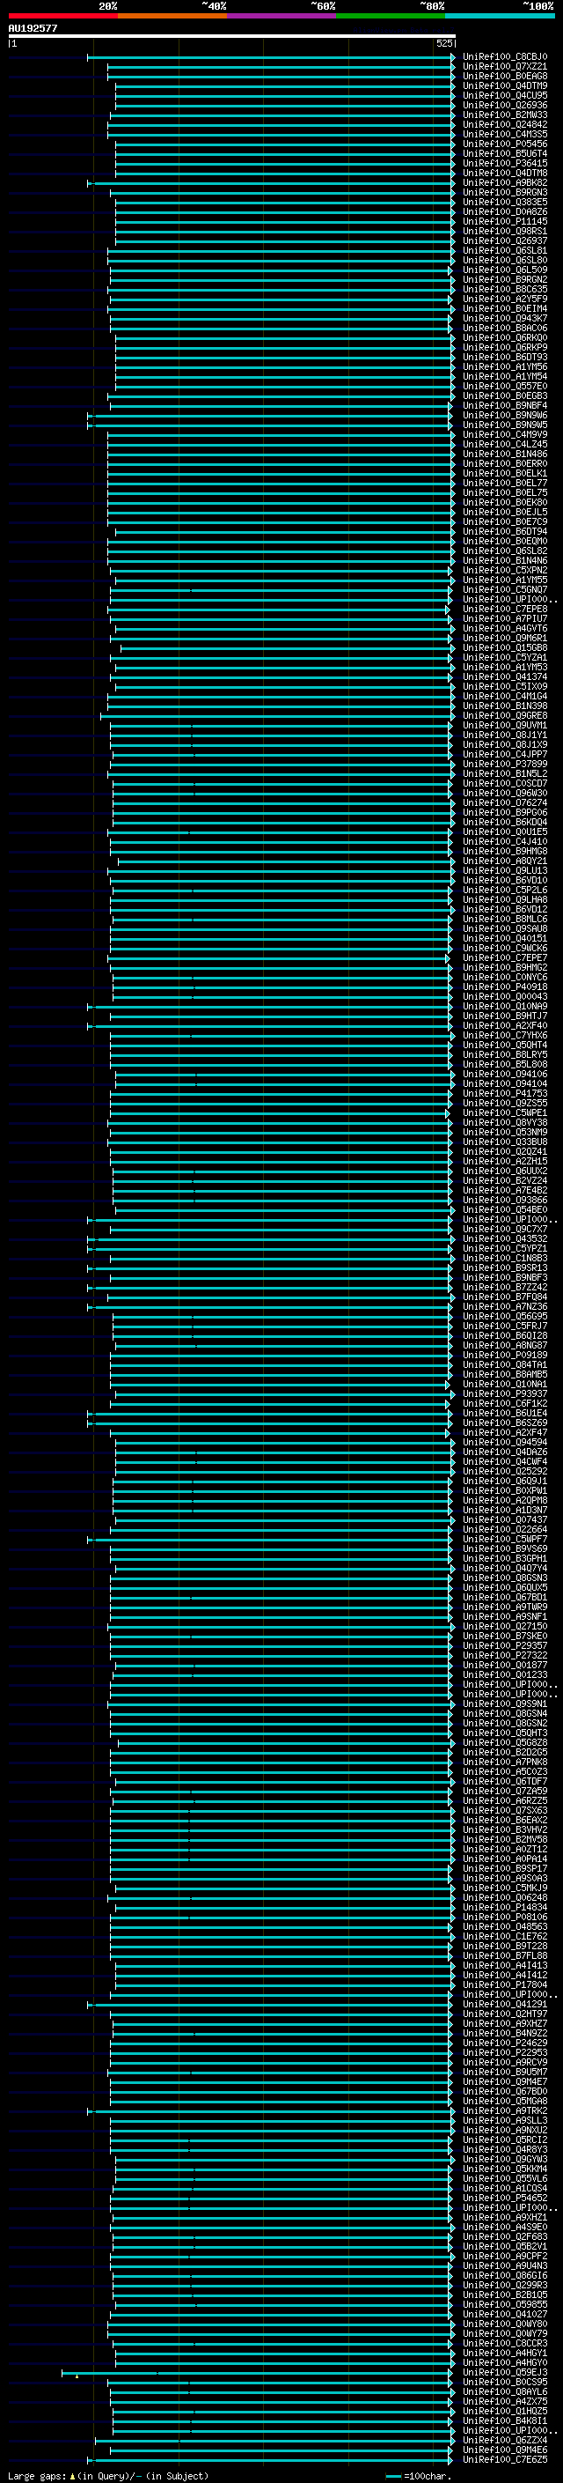
Task: Click the green ~80% identity legend bar
Action: pos(391,16)
